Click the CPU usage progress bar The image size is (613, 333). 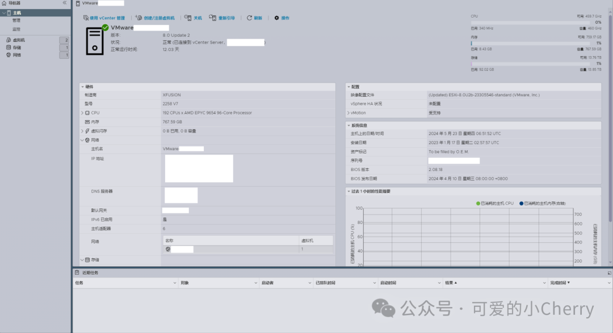pyautogui.click(x=531, y=23)
